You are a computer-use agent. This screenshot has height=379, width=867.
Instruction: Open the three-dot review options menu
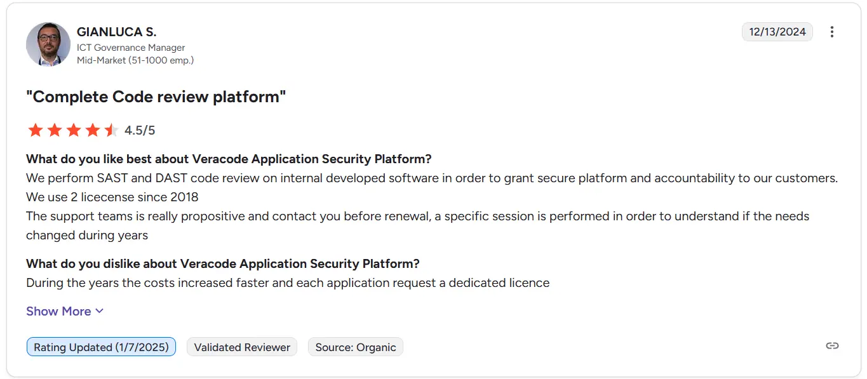(x=832, y=32)
